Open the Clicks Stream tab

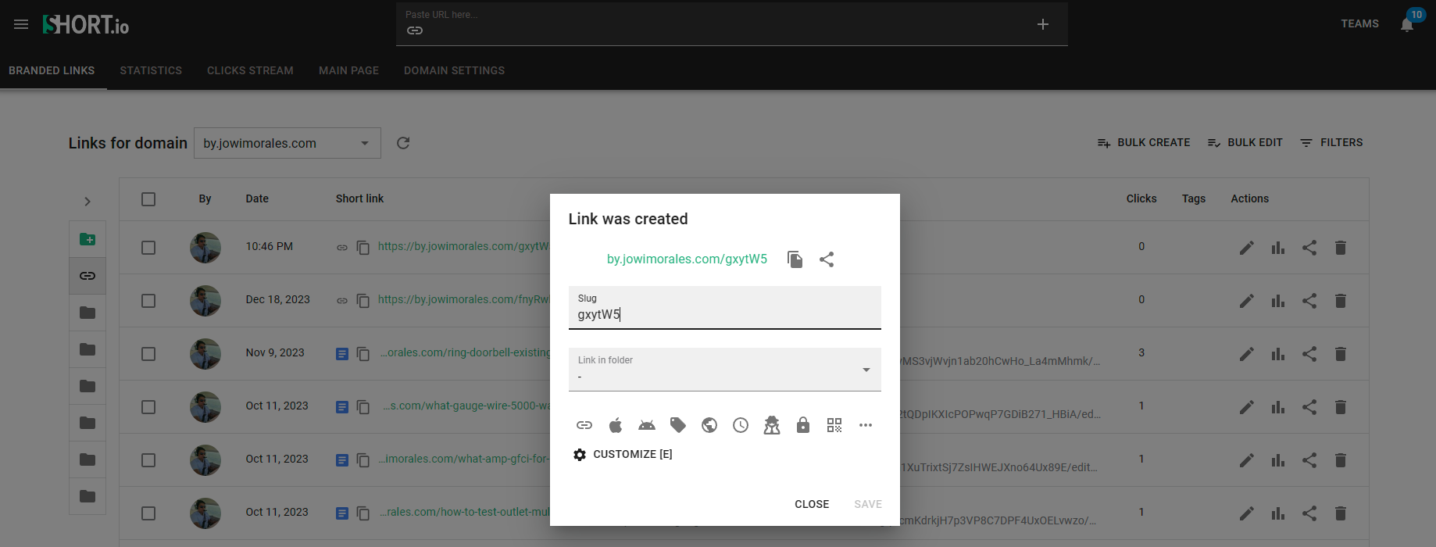(250, 70)
